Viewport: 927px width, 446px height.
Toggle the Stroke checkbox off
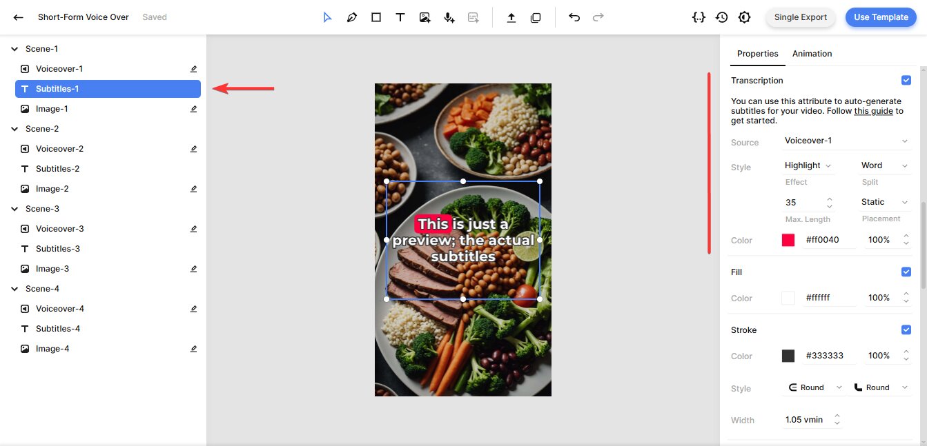click(x=906, y=330)
